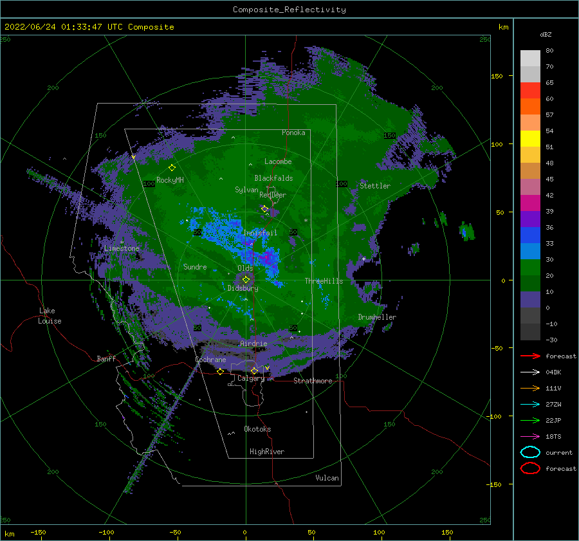
Task: Click the Vulcan label
Action: [x=327, y=478]
